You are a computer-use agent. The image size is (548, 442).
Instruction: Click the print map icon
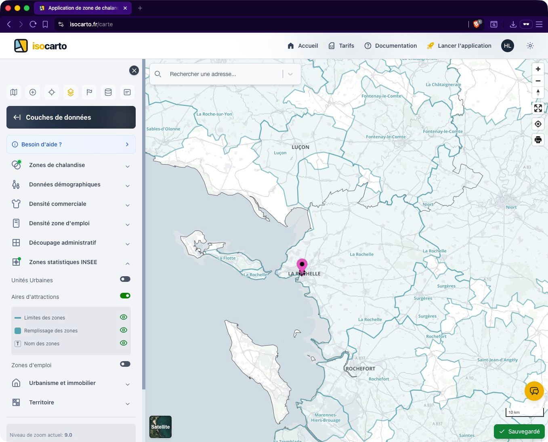[x=538, y=140]
